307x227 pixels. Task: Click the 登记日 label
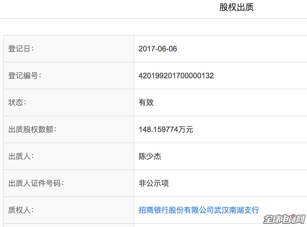21,49
